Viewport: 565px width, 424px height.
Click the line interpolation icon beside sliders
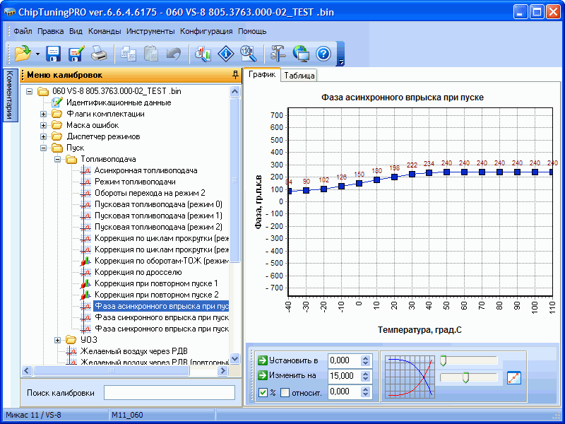click(x=513, y=377)
